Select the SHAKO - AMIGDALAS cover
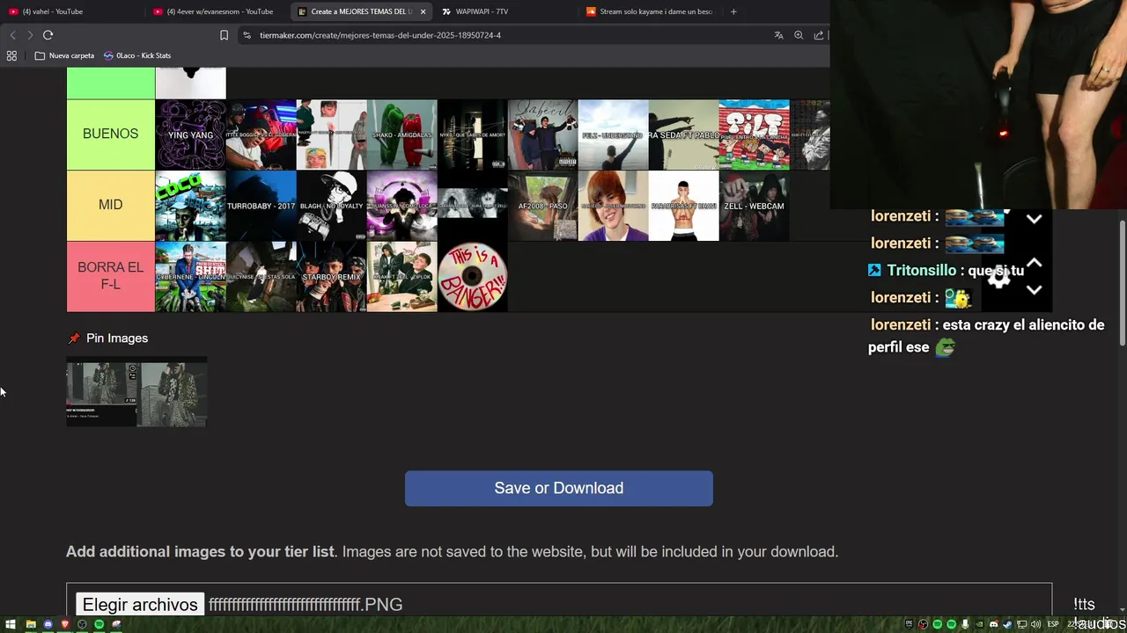 coord(401,135)
